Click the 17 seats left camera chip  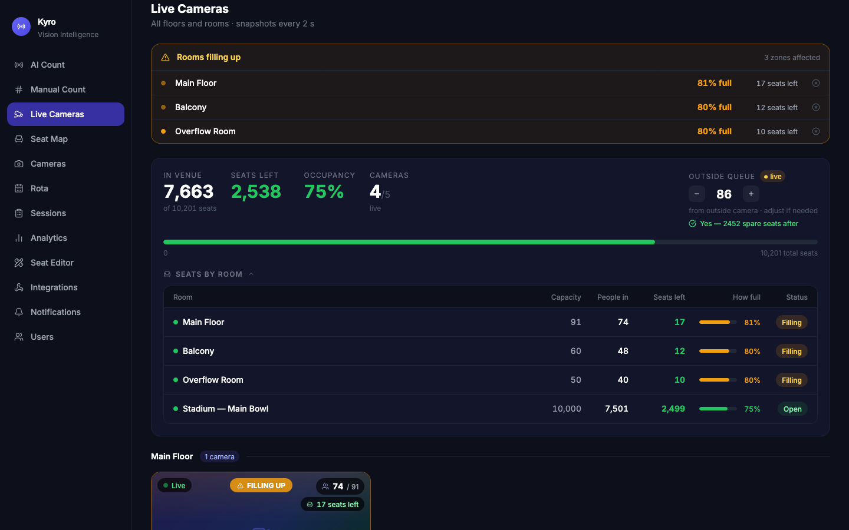[333, 505]
